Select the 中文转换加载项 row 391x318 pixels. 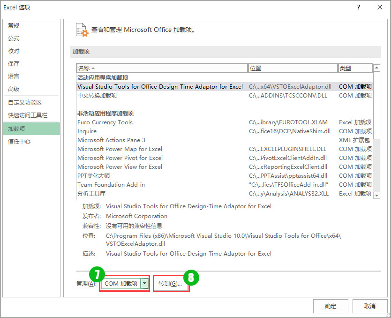point(225,96)
